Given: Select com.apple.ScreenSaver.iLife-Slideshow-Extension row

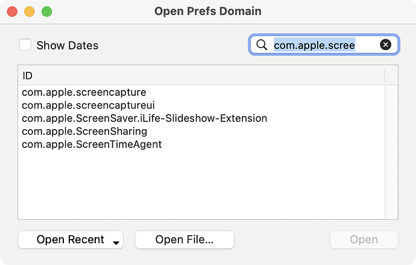Looking at the screenshot, I should pos(201,118).
